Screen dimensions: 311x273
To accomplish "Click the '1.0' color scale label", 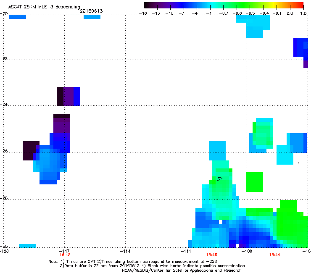I will 303,13.
